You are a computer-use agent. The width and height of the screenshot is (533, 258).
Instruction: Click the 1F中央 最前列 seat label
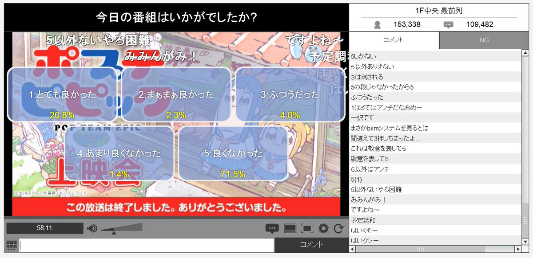click(x=438, y=11)
